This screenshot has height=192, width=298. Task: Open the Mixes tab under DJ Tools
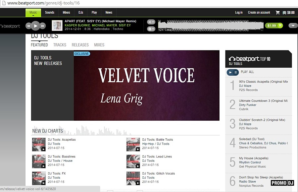pyautogui.click(x=99, y=45)
